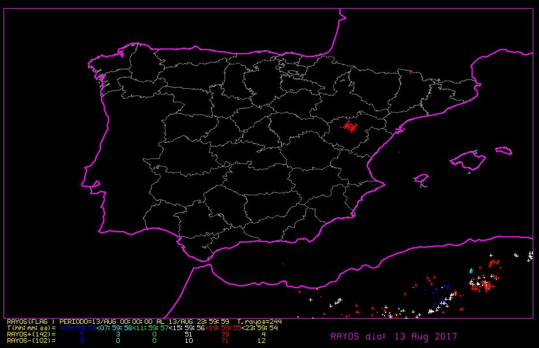Select the small red lightning marker in the Pyrenees
Screen dimensions: 539x348
[x=410, y=72]
